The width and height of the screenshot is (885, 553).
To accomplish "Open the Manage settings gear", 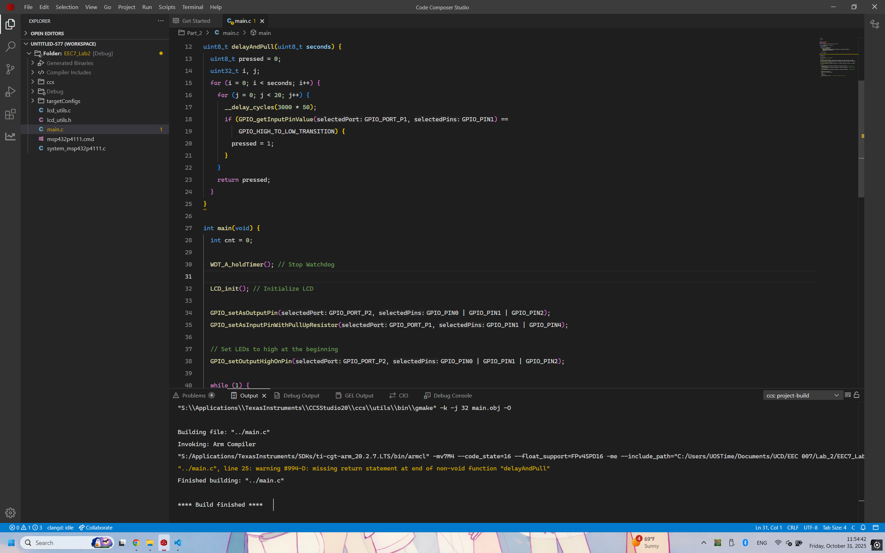I will pyautogui.click(x=10, y=513).
